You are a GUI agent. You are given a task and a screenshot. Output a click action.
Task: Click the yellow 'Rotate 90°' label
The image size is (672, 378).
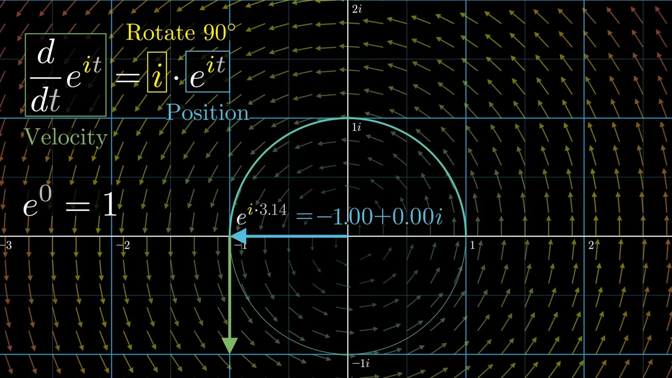tap(181, 32)
